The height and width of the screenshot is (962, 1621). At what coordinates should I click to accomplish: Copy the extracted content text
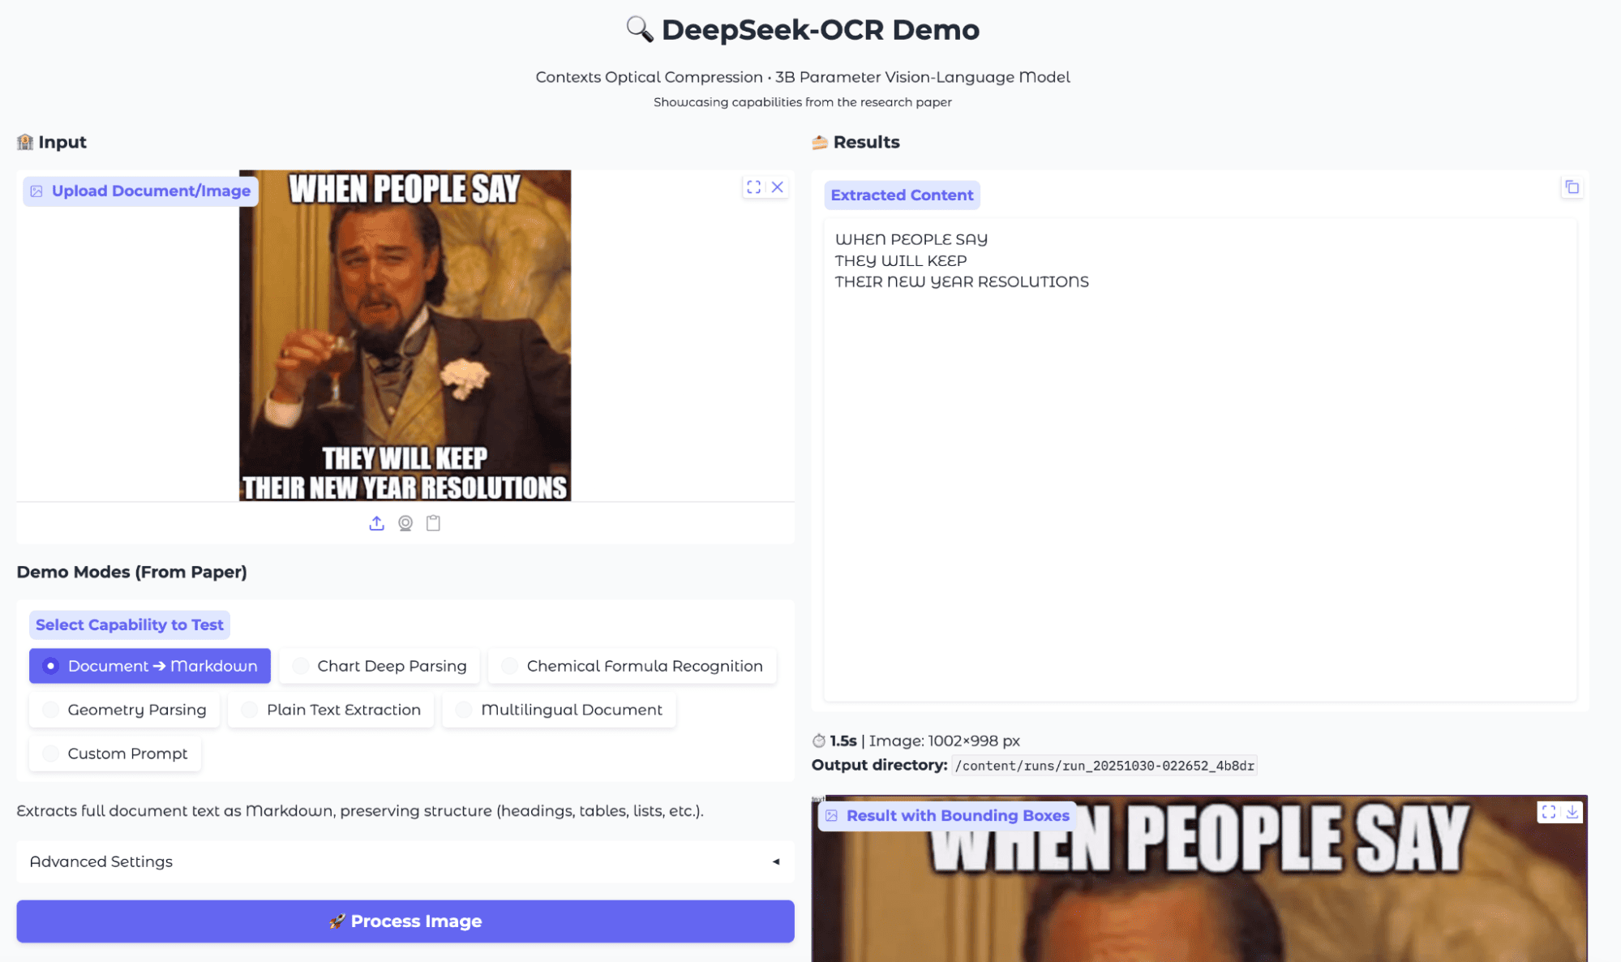pos(1572,187)
